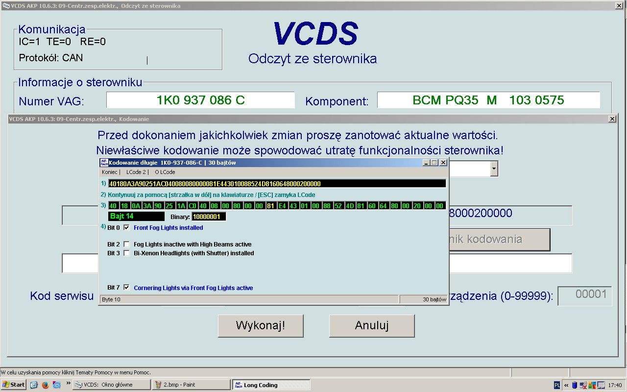Screen dimensions: 627x392
Task: Click the Anuluj button
Action: tap(372, 326)
